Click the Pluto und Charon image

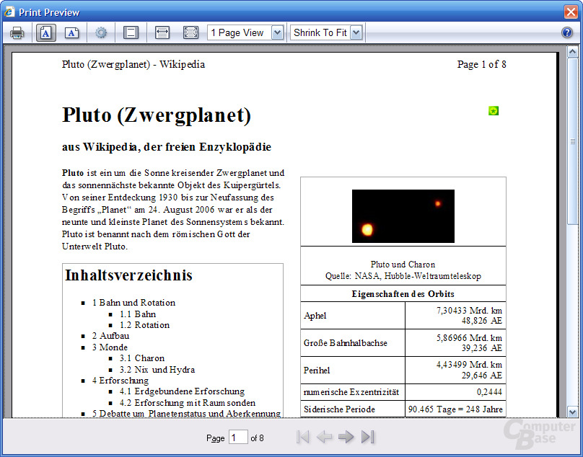click(x=403, y=216)
